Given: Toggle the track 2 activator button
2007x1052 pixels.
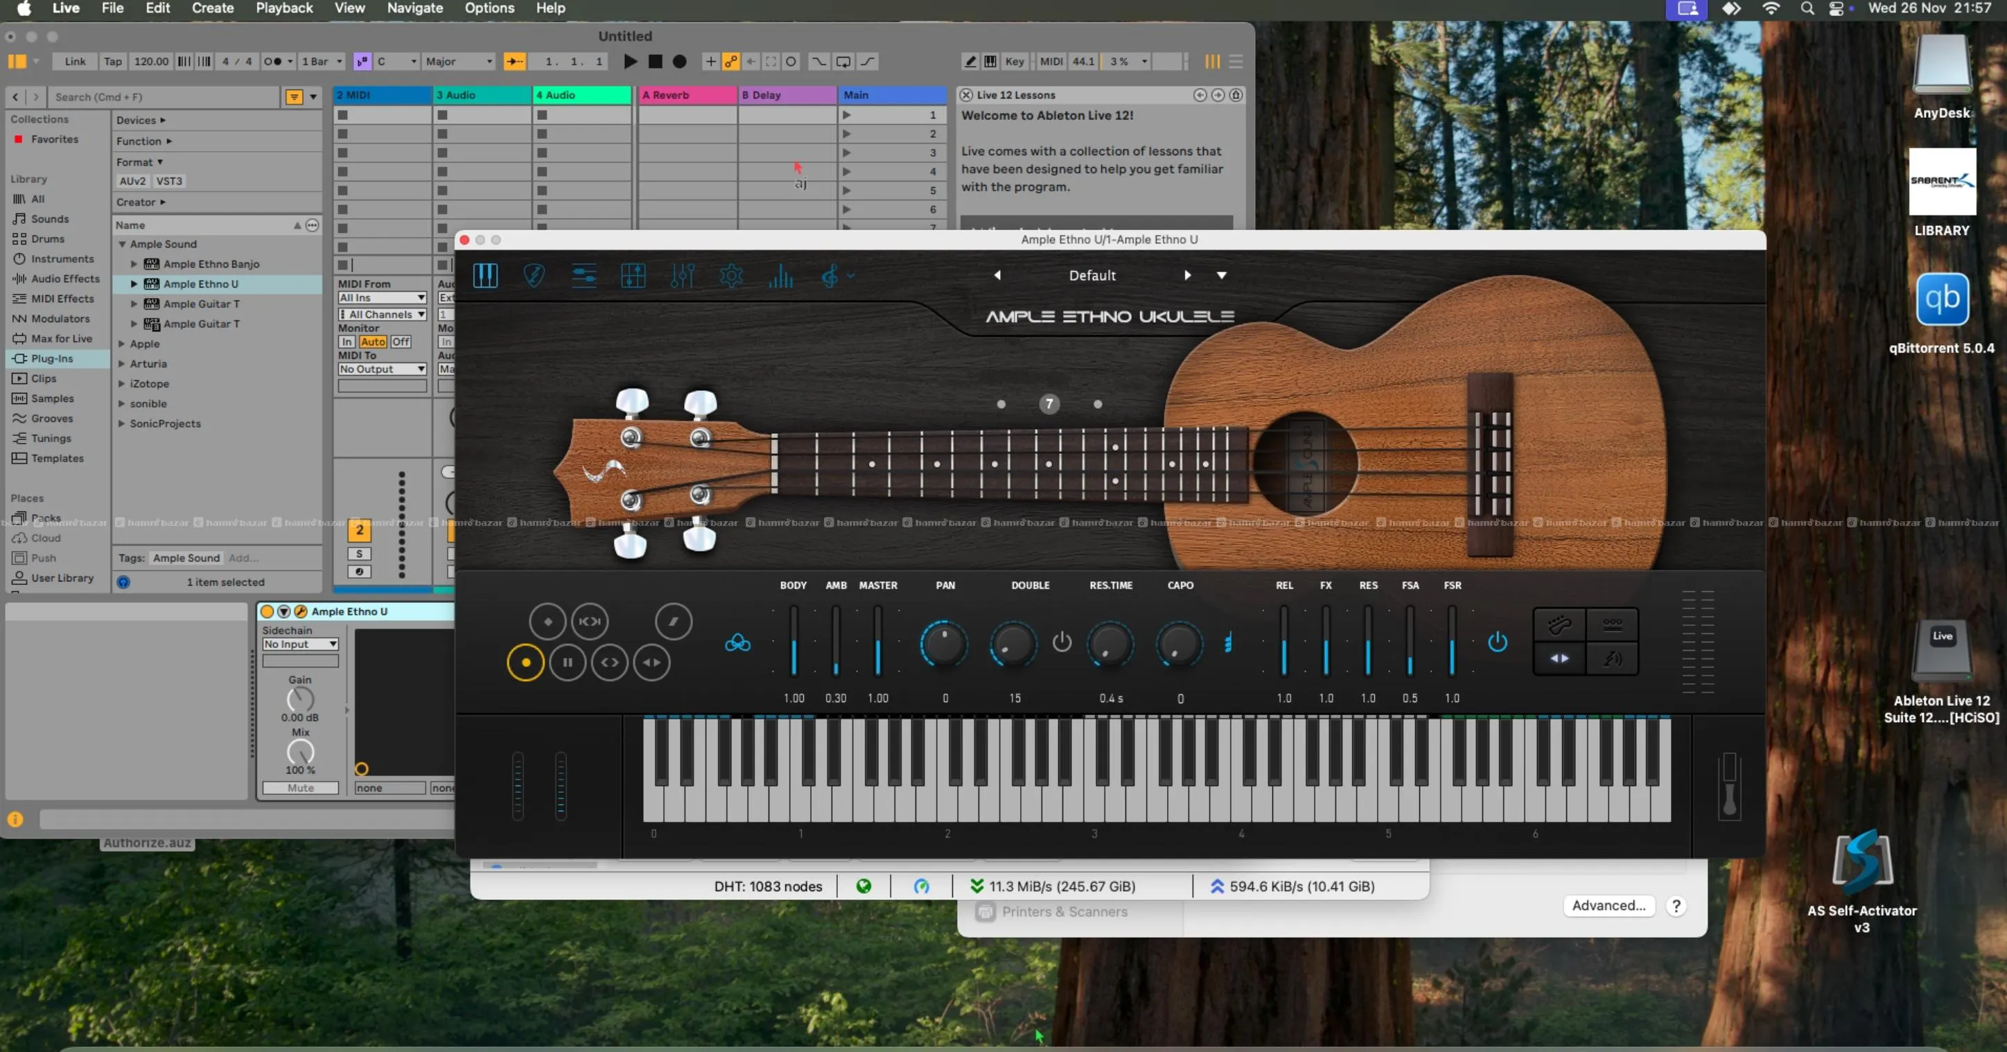Looking at the screenshot, I should point(359,530).
